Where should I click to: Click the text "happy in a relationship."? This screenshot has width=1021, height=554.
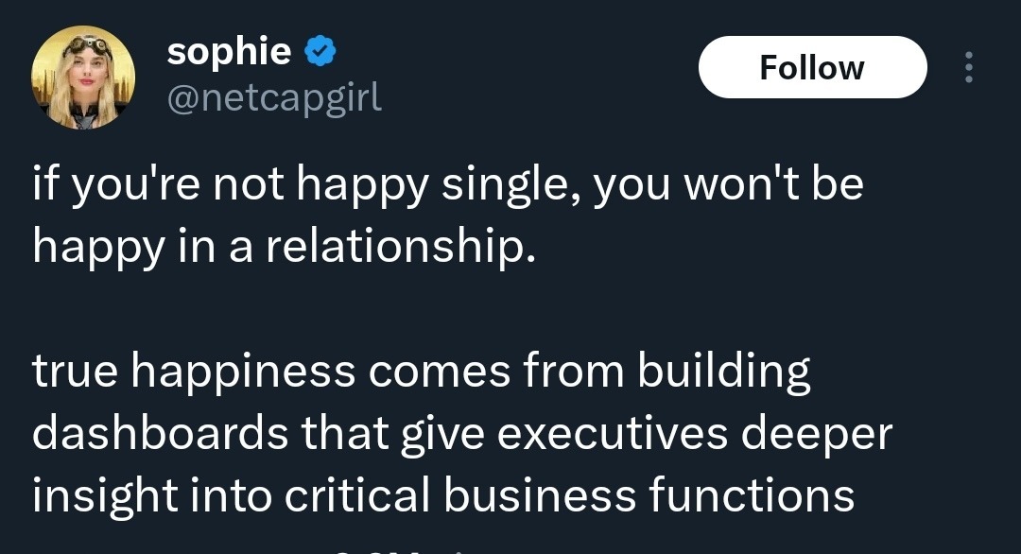(x=284, y=246)
